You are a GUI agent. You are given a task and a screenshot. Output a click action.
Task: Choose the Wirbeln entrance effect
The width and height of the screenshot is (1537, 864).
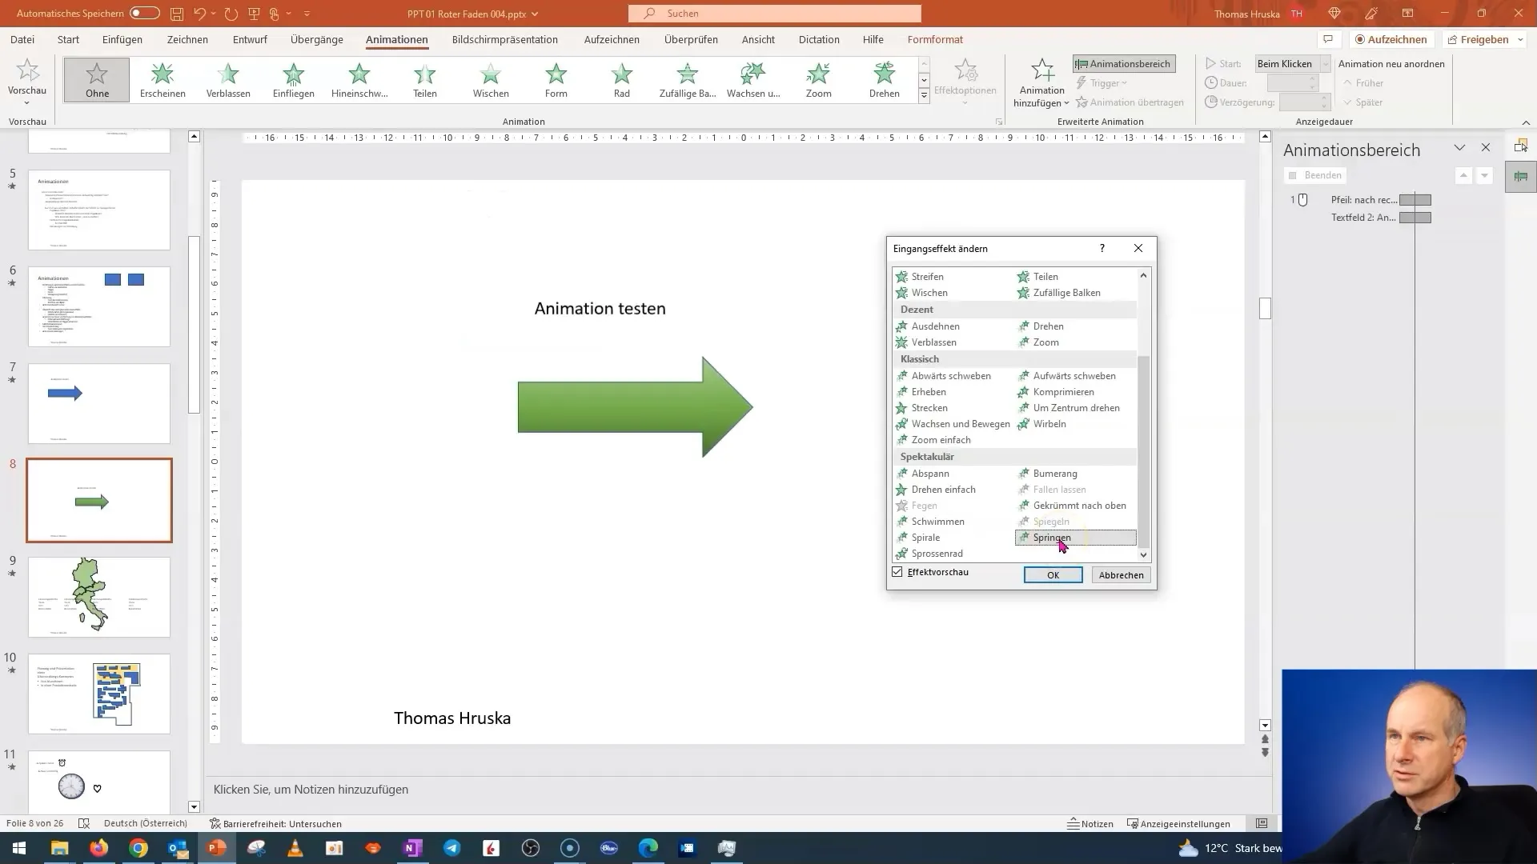pos(1049,424)
